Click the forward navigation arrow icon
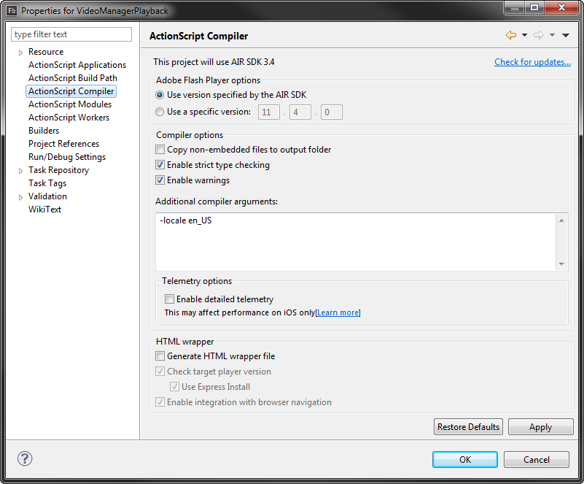 [539, 35]
